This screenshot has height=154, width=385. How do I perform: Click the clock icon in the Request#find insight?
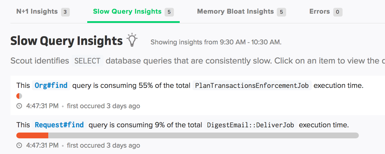(19, 146)
